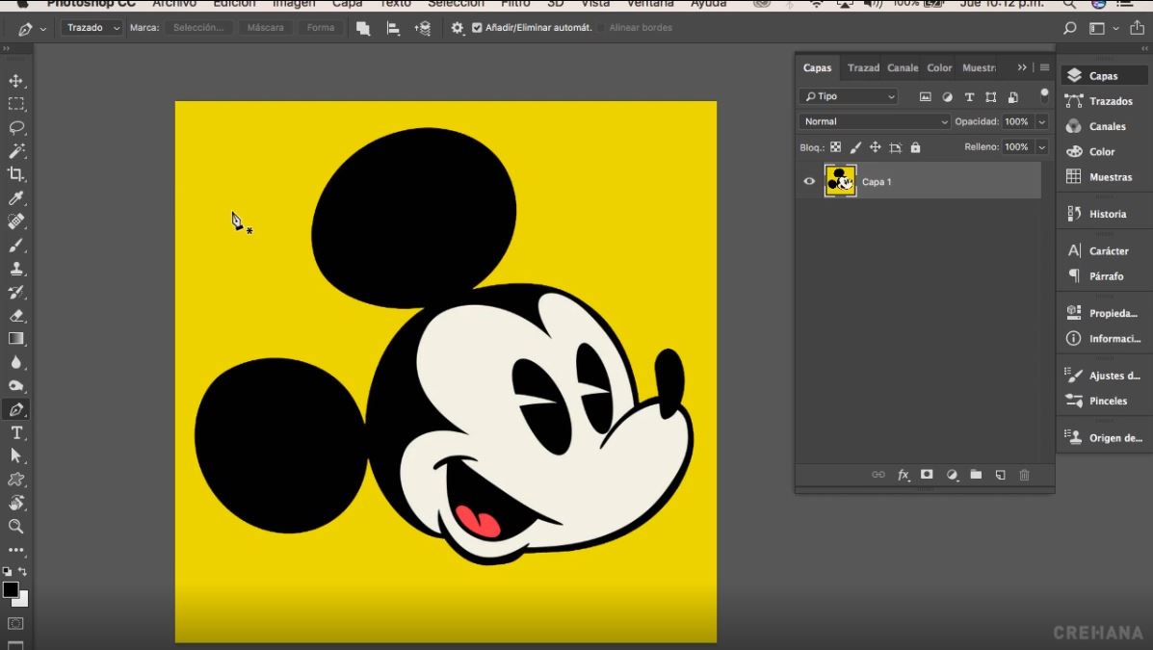Image resolution: width=1153 pixels, height=650 pixels.
Task: Select the History Brush tool
Action: click(x=16, y=292)
